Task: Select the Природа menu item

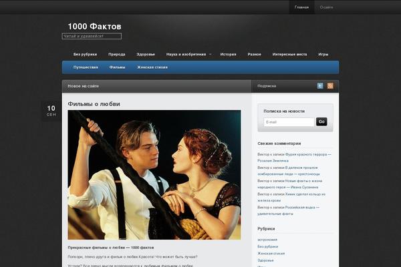Action: 116,54
